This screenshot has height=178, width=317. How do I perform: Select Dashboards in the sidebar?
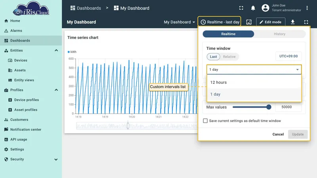click(x=31, y=41)
